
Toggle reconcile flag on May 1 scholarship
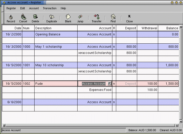click(114, 47)
